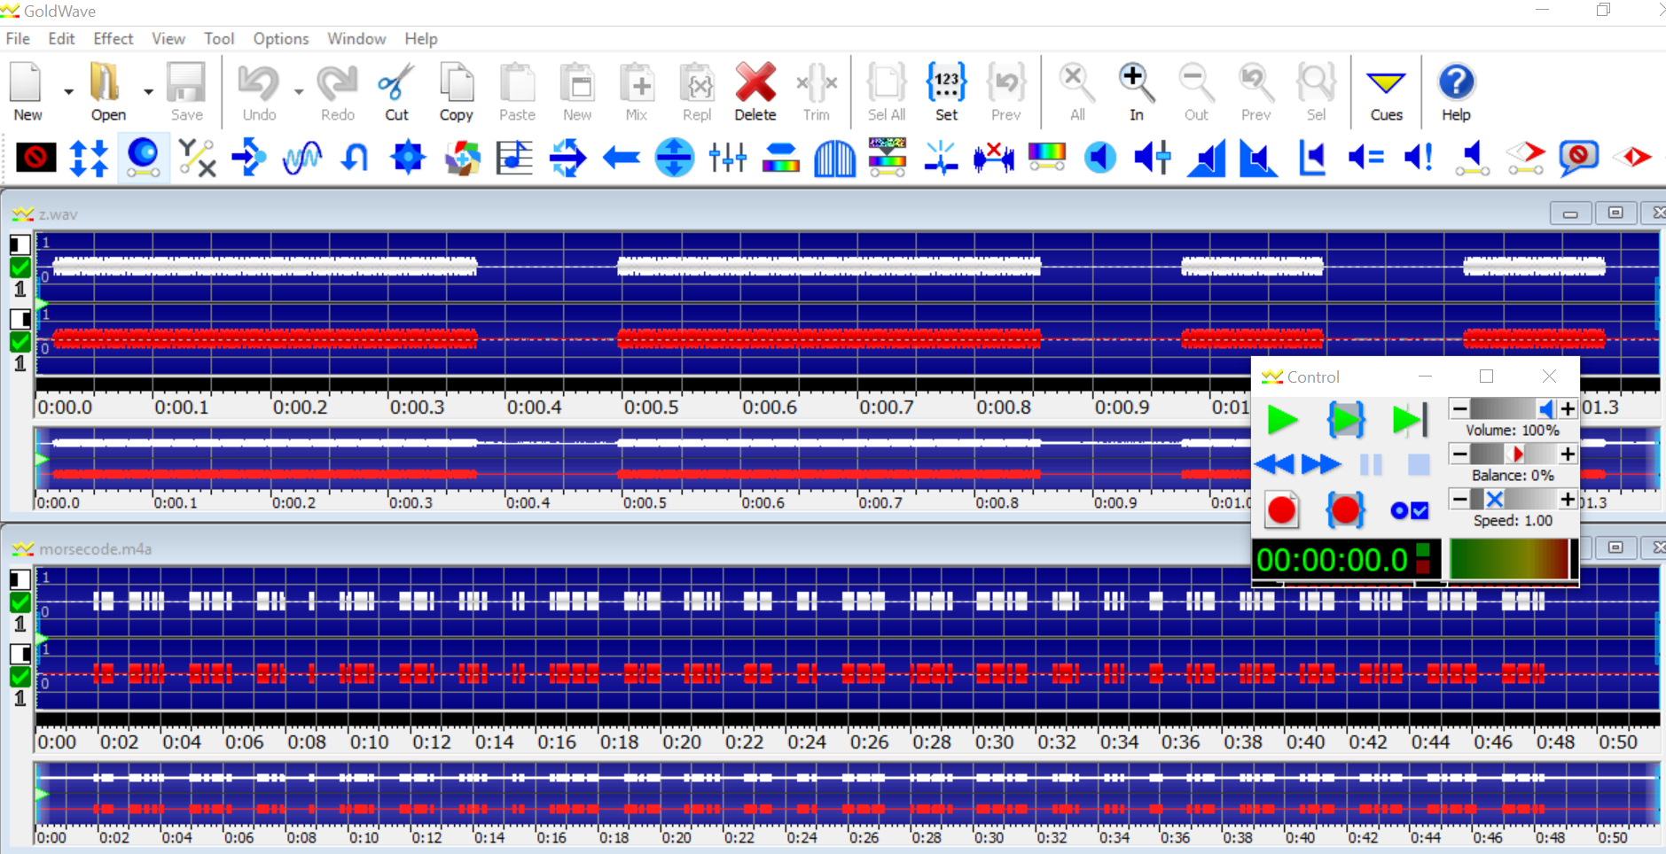
Task: Click the wave squiggle Doppler effect icon
Action: pos(302,158)
